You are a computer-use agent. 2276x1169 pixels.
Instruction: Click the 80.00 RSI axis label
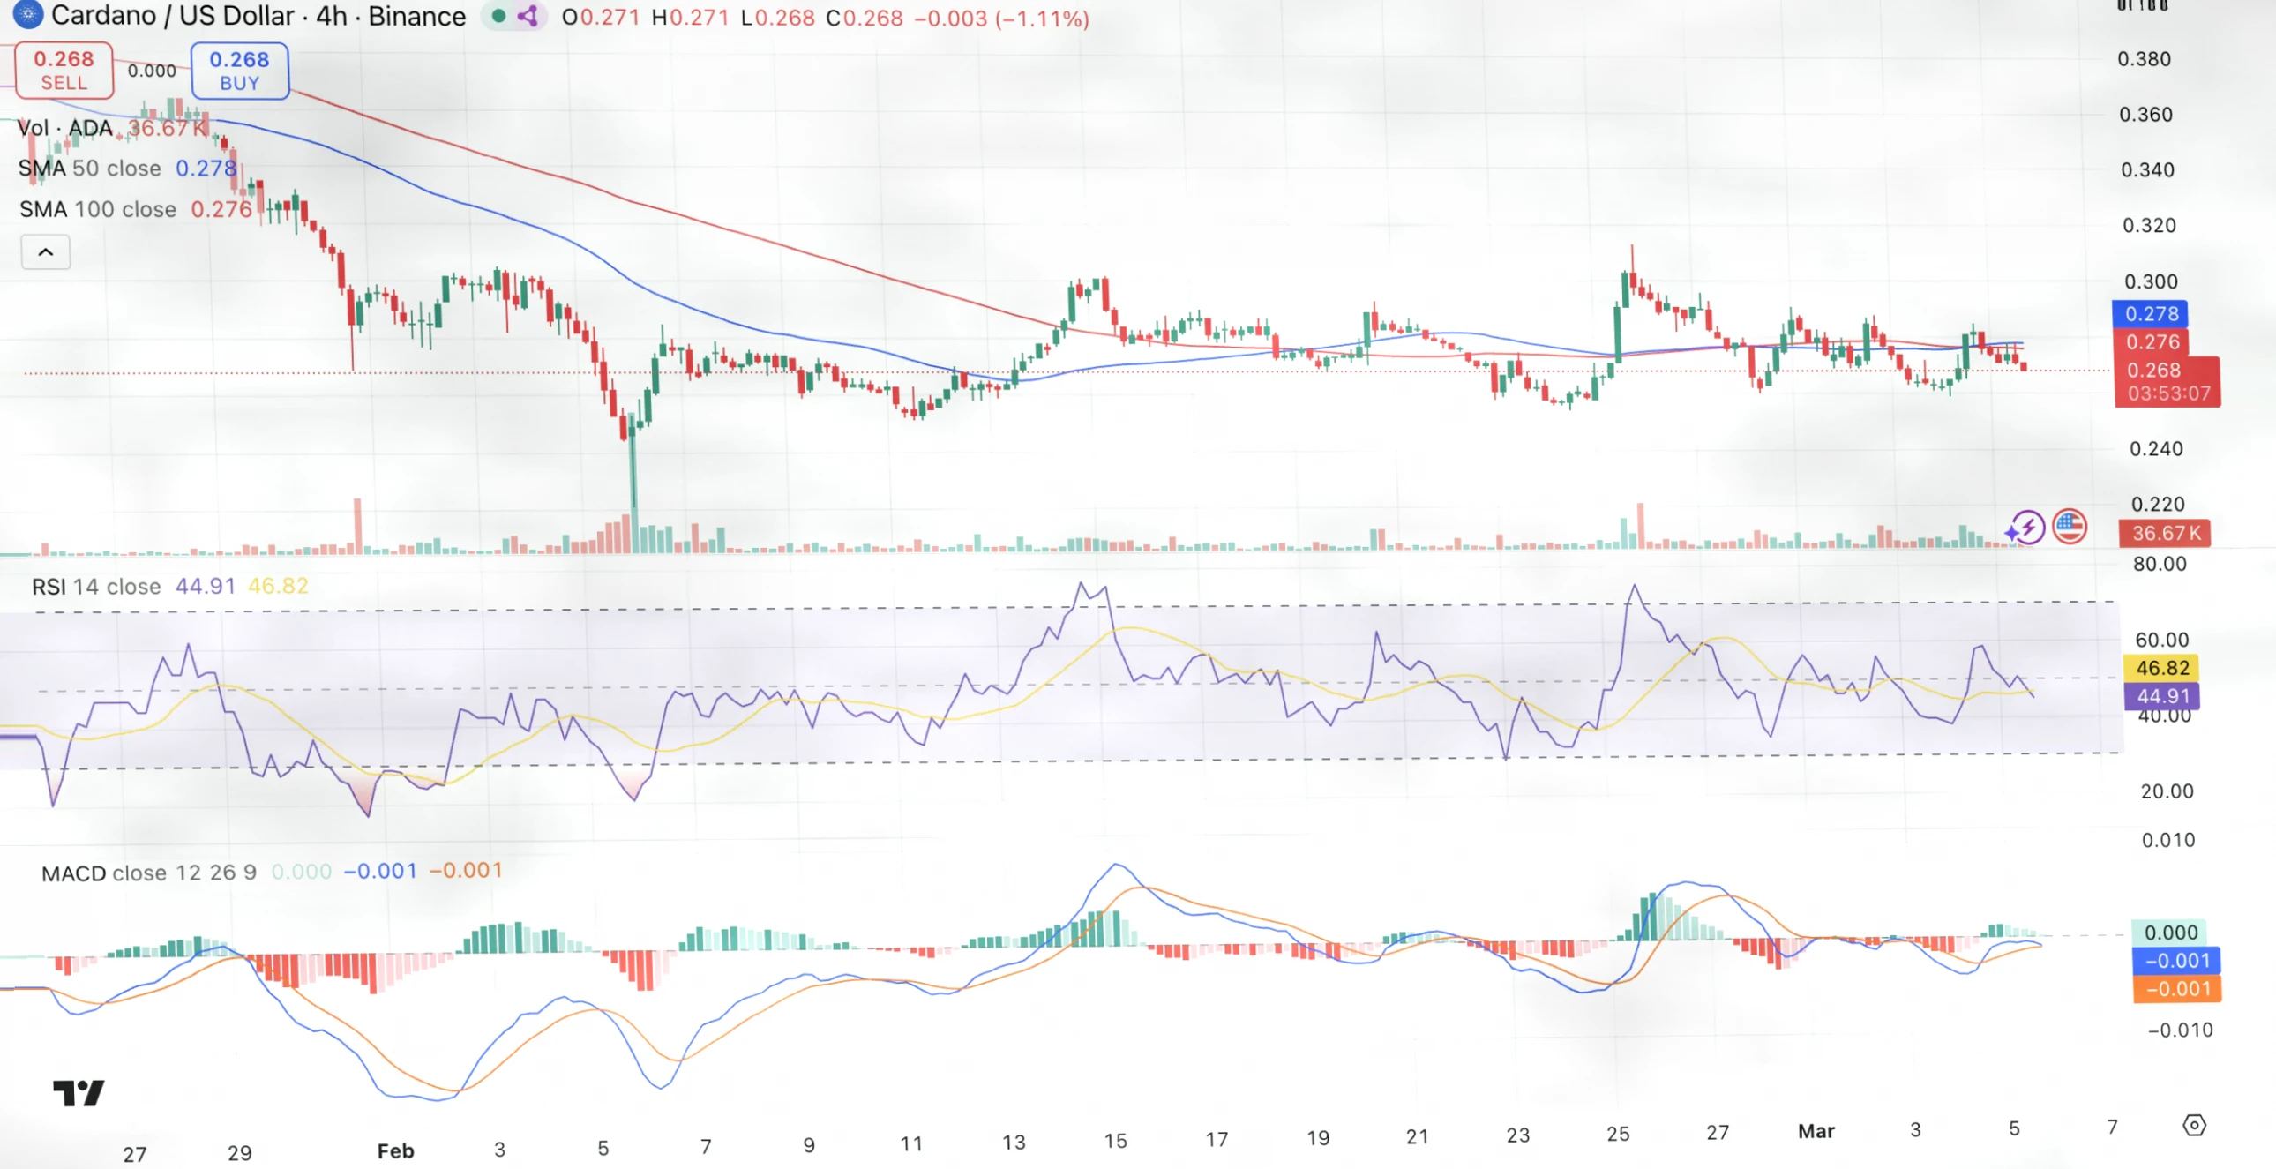pos(2160,564)
